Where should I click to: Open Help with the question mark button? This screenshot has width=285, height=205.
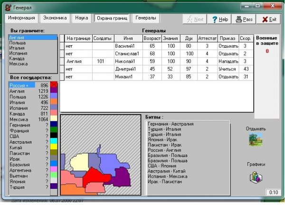pyautogui.click(x=220, y=20)
